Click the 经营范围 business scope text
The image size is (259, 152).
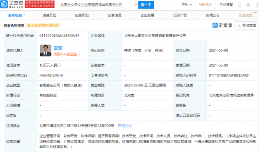pyautogui.click(x=148, y=141)
